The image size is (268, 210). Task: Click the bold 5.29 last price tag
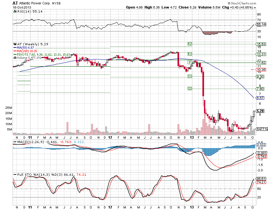(260, 111)
